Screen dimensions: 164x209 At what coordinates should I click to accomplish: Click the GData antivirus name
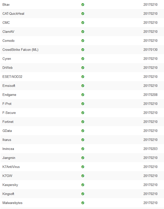tap(7, 131)
